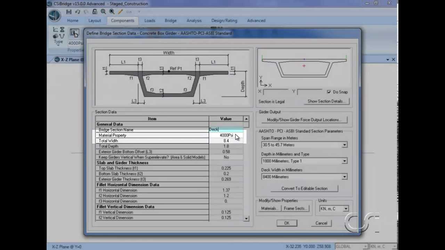
Task: Click the frame section I-beam icon
Action: (x=62, y=30)
